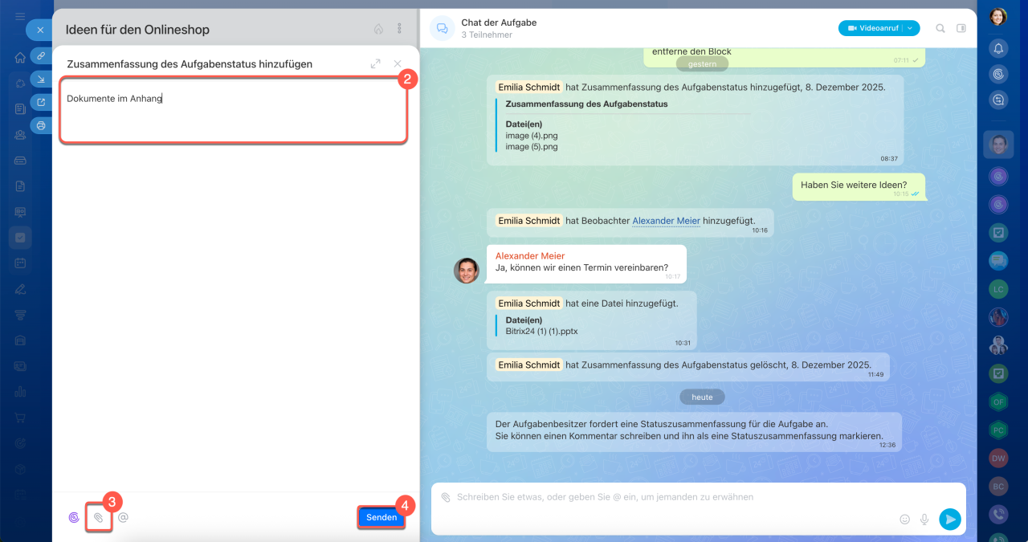Open the shopping cart icon in left sidebar
The height and width of the screenshot is (542, 1028).
pyautogui.click(x=20, y=418)
